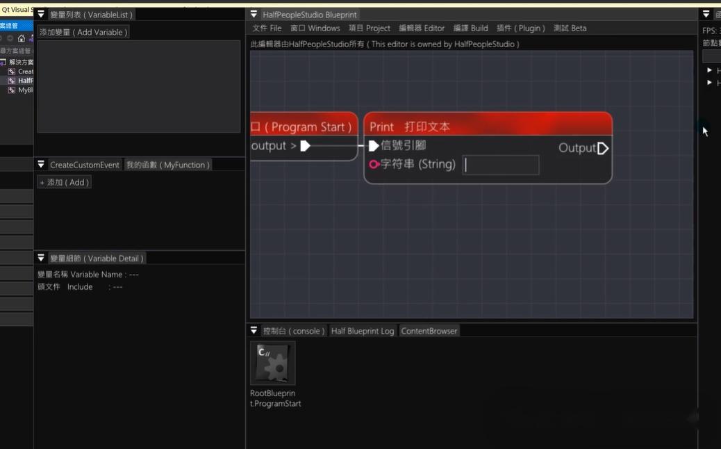This screenshot has width=721, height=449.
Task: Expand the first node item in right panel
Action: coord(709,70)
